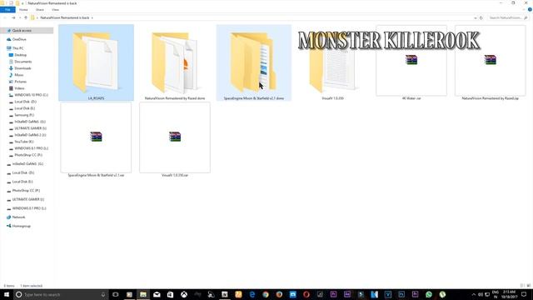Select SpaceEngine Moon & Starfield v2.1.rar archive
Image resolution: width=533 pixels, height=300 pixels.
[96, 139]
